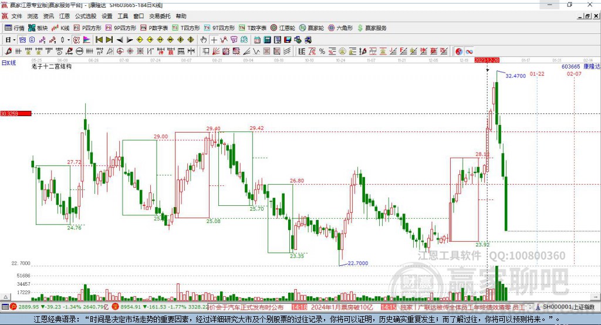
Task: Open the 窗口 menu
Action: (x=139, y=16)
